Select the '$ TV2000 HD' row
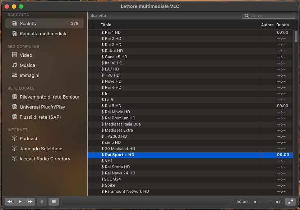 pyautogui.click(x=190, y=137)
